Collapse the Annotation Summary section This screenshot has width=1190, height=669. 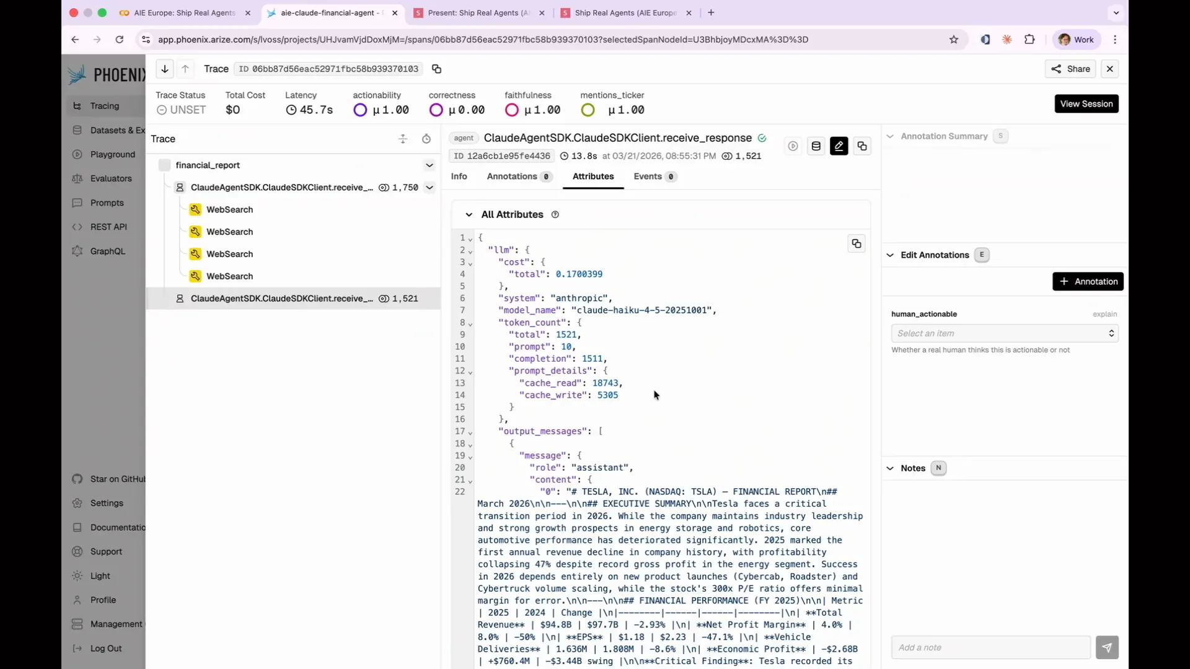(x=890, y=136)
